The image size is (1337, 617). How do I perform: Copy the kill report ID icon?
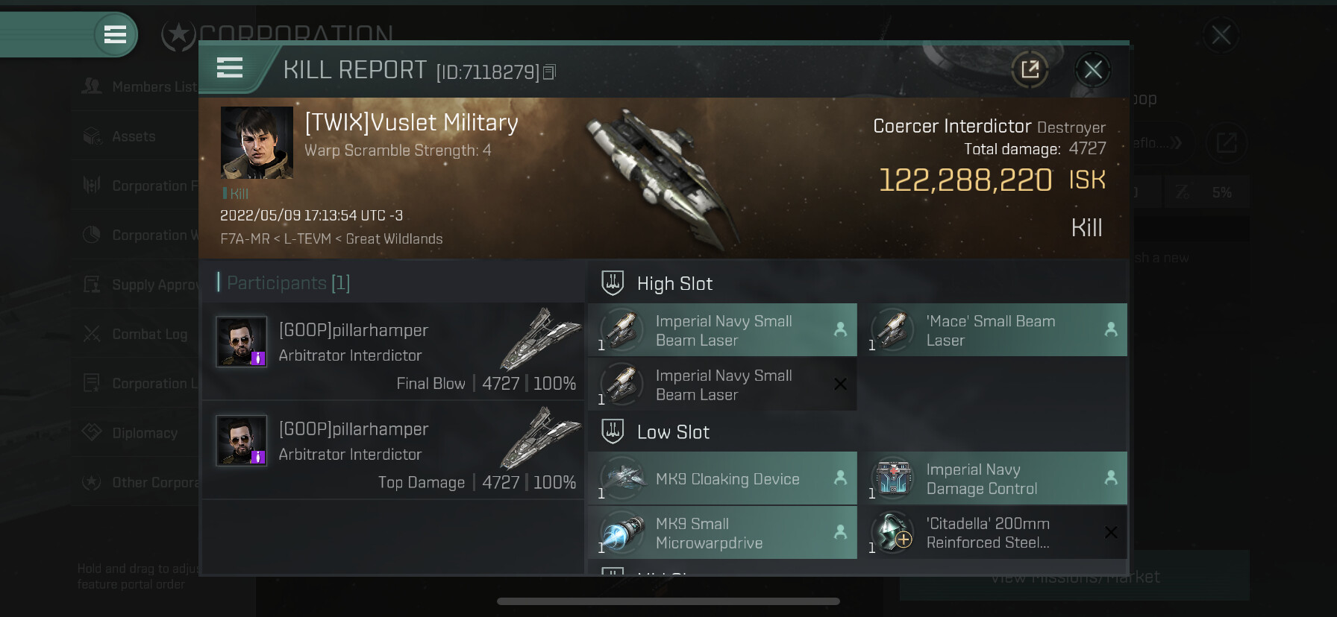coord(550,72)
